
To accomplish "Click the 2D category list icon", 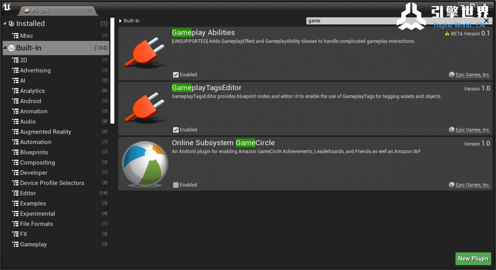I will click(16, 60).
